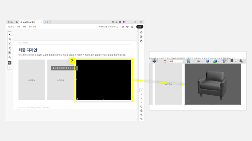The width and height of the screenshot is (252, 141).
Task: Select the 3D rotate navigation tool
Action: click(x=154, y=61)
